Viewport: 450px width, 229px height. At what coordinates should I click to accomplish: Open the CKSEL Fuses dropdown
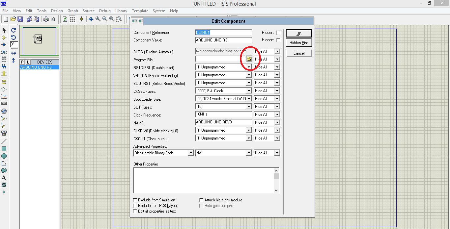coord(249,90)
